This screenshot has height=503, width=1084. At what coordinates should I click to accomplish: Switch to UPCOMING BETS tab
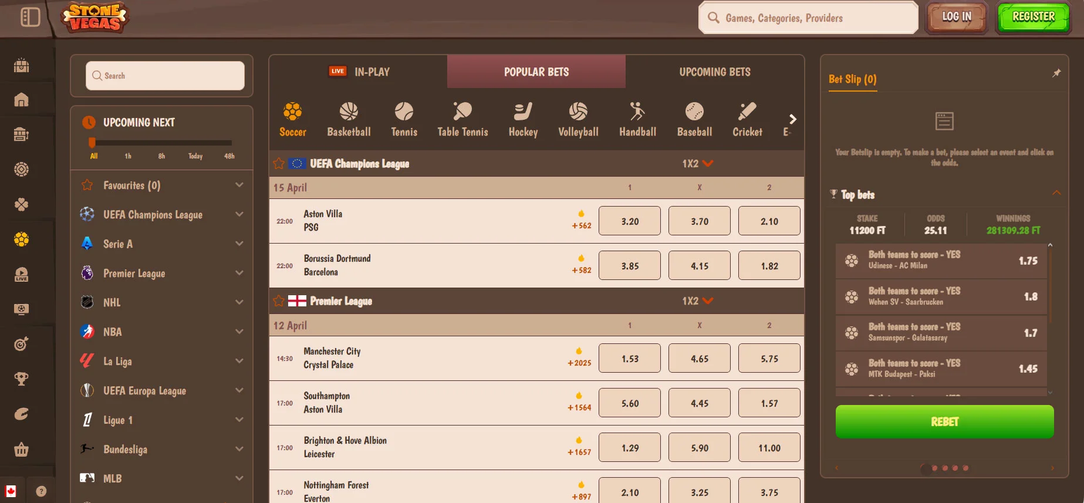coord(715,72)
